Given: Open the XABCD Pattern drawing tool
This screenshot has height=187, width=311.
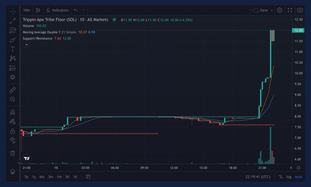Looking at the screenshot, I should [x=12, y=58].
